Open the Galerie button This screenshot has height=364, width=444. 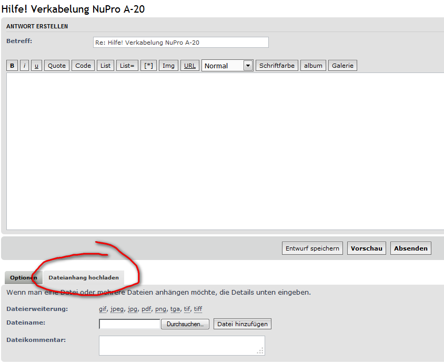click(x=342, y=66)
